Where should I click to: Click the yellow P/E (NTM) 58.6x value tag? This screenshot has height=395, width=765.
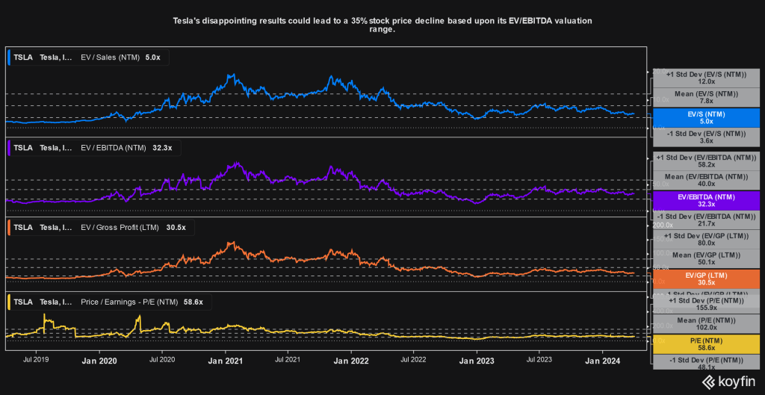click(x=706, y=343)
